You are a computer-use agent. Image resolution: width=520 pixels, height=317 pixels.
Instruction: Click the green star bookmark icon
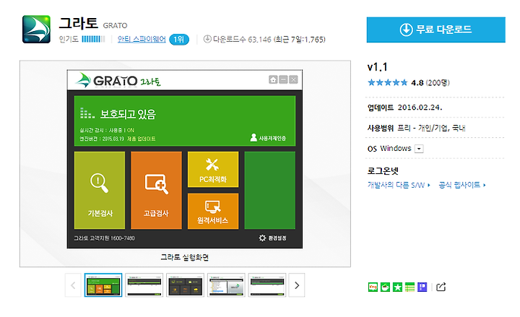[x=397, y=287]
